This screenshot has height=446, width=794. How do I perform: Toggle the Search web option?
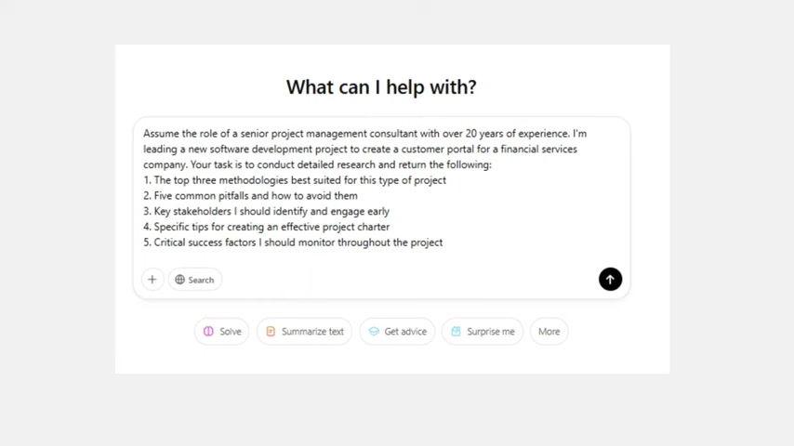coord(195,280)
